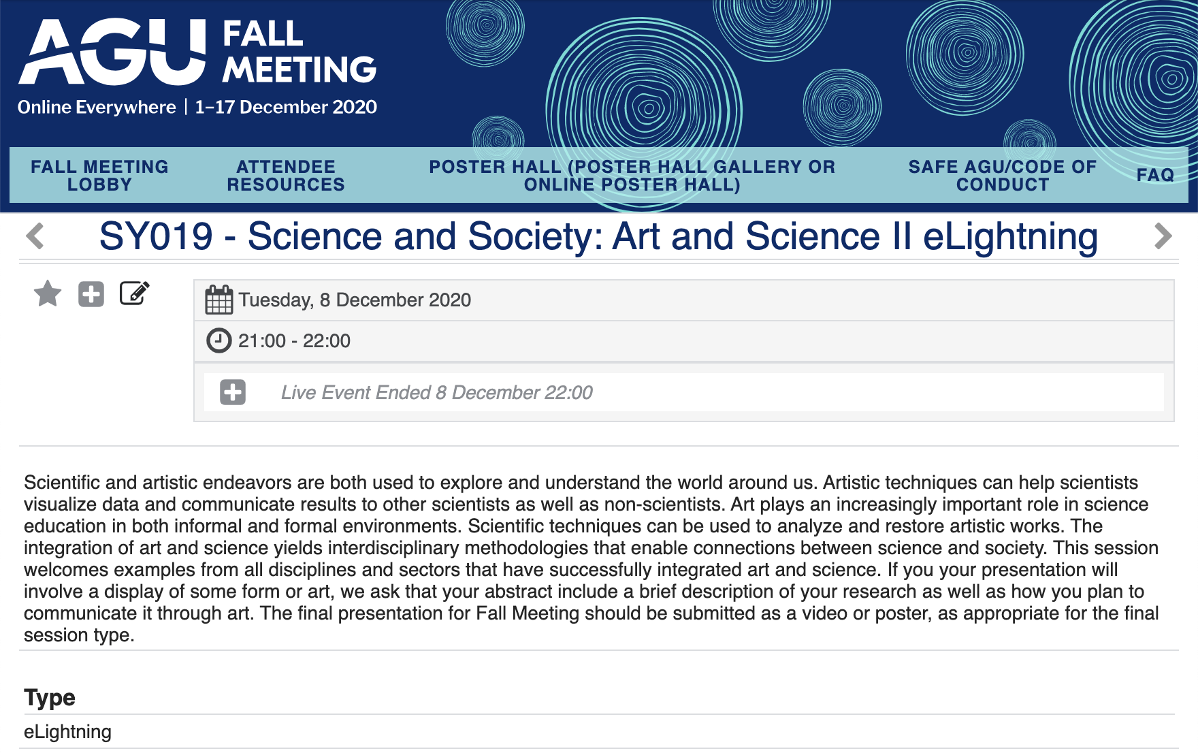Expand the Live Event Ended row
Viewport: 1198px width, 753px height.
click(233, 392)
